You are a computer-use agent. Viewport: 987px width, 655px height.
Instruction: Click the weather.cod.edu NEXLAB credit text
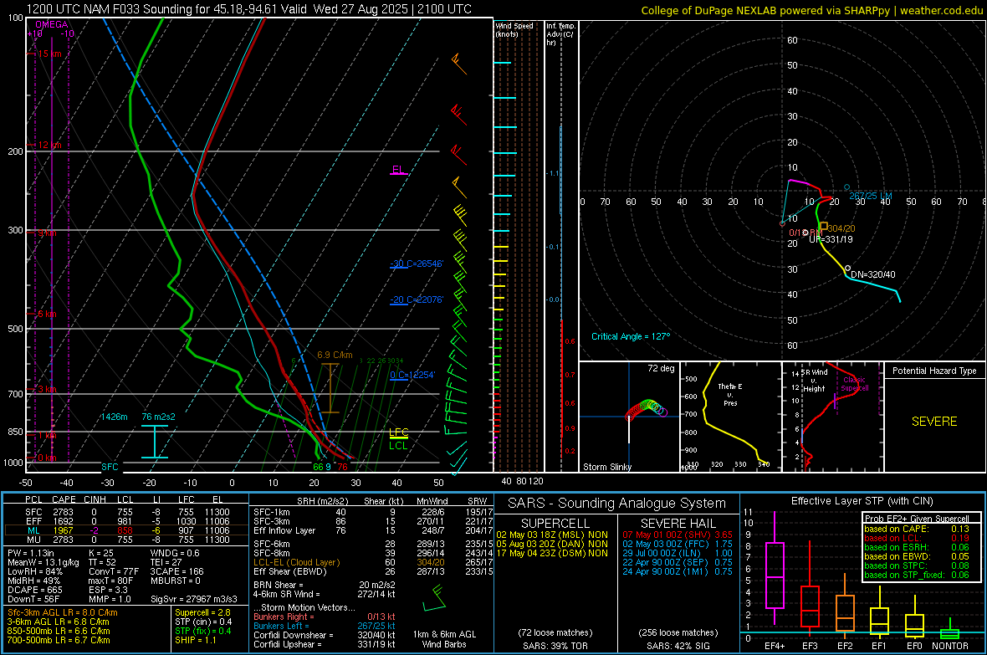click(811, 10)
